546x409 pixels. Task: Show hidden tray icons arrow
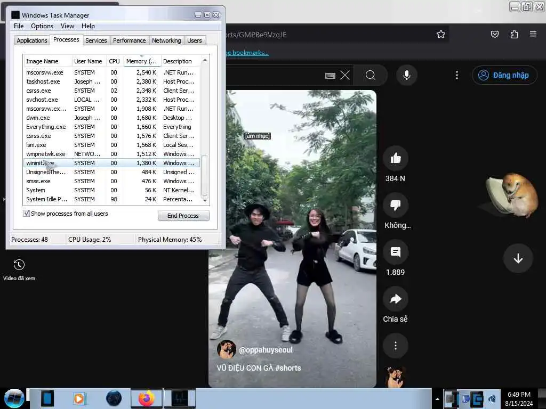pyautogui.click(x=437, y=399)
